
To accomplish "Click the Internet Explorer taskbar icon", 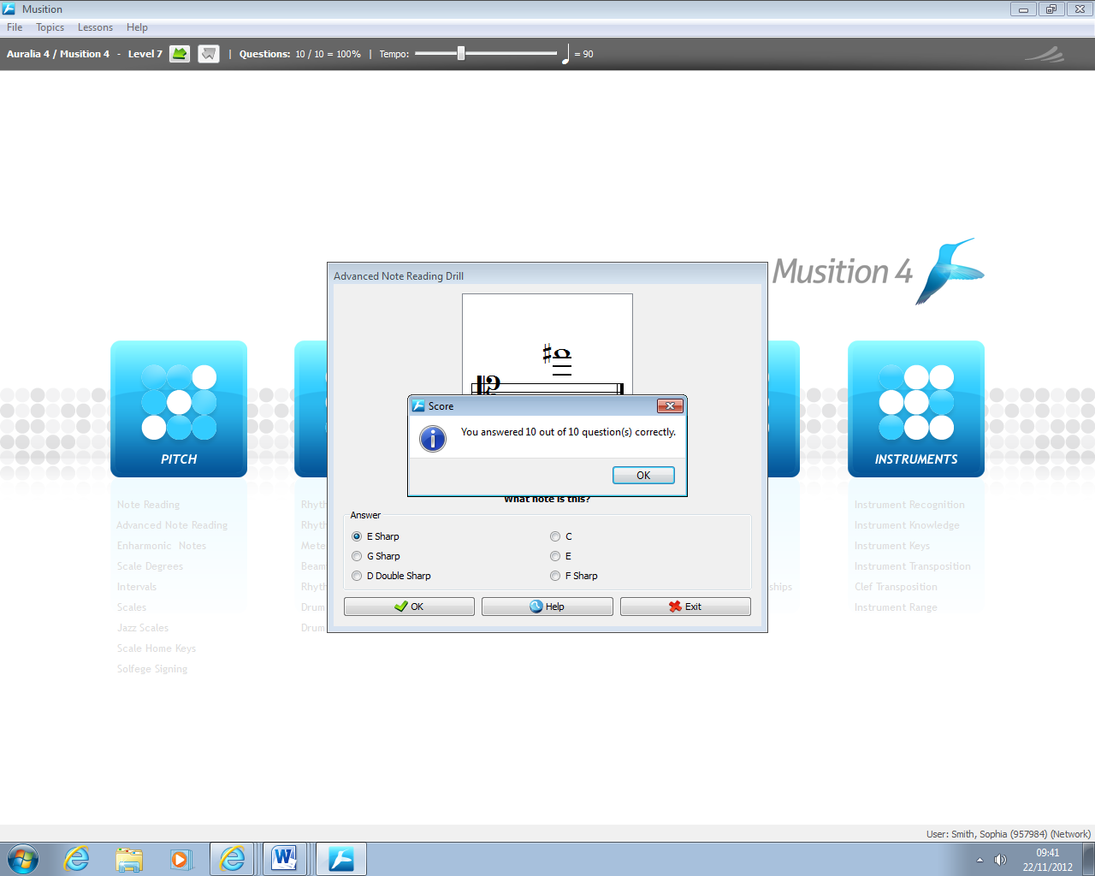I will click(x=77, y=859).
